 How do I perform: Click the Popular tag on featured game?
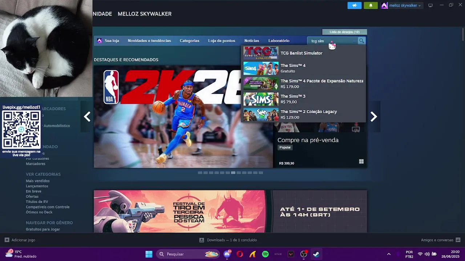[285, 148]
